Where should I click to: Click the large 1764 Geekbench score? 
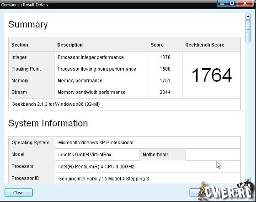click(212, 75)
